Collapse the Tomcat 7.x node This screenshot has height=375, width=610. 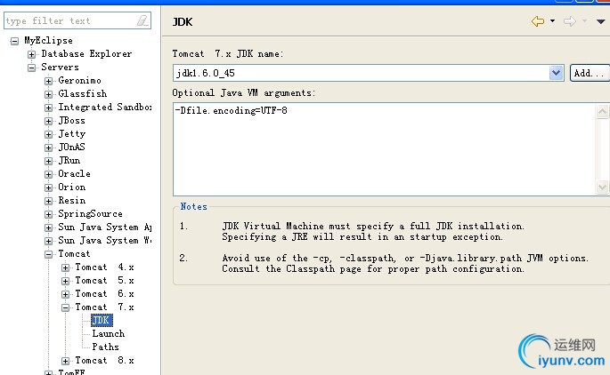point(65,307)
